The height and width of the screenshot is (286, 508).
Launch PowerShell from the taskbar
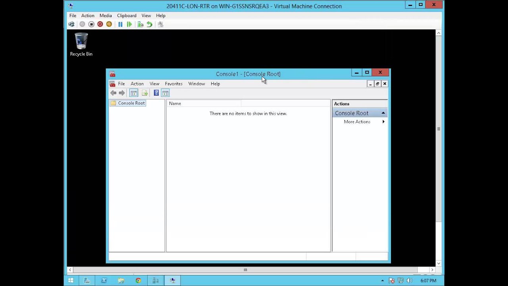104,280
